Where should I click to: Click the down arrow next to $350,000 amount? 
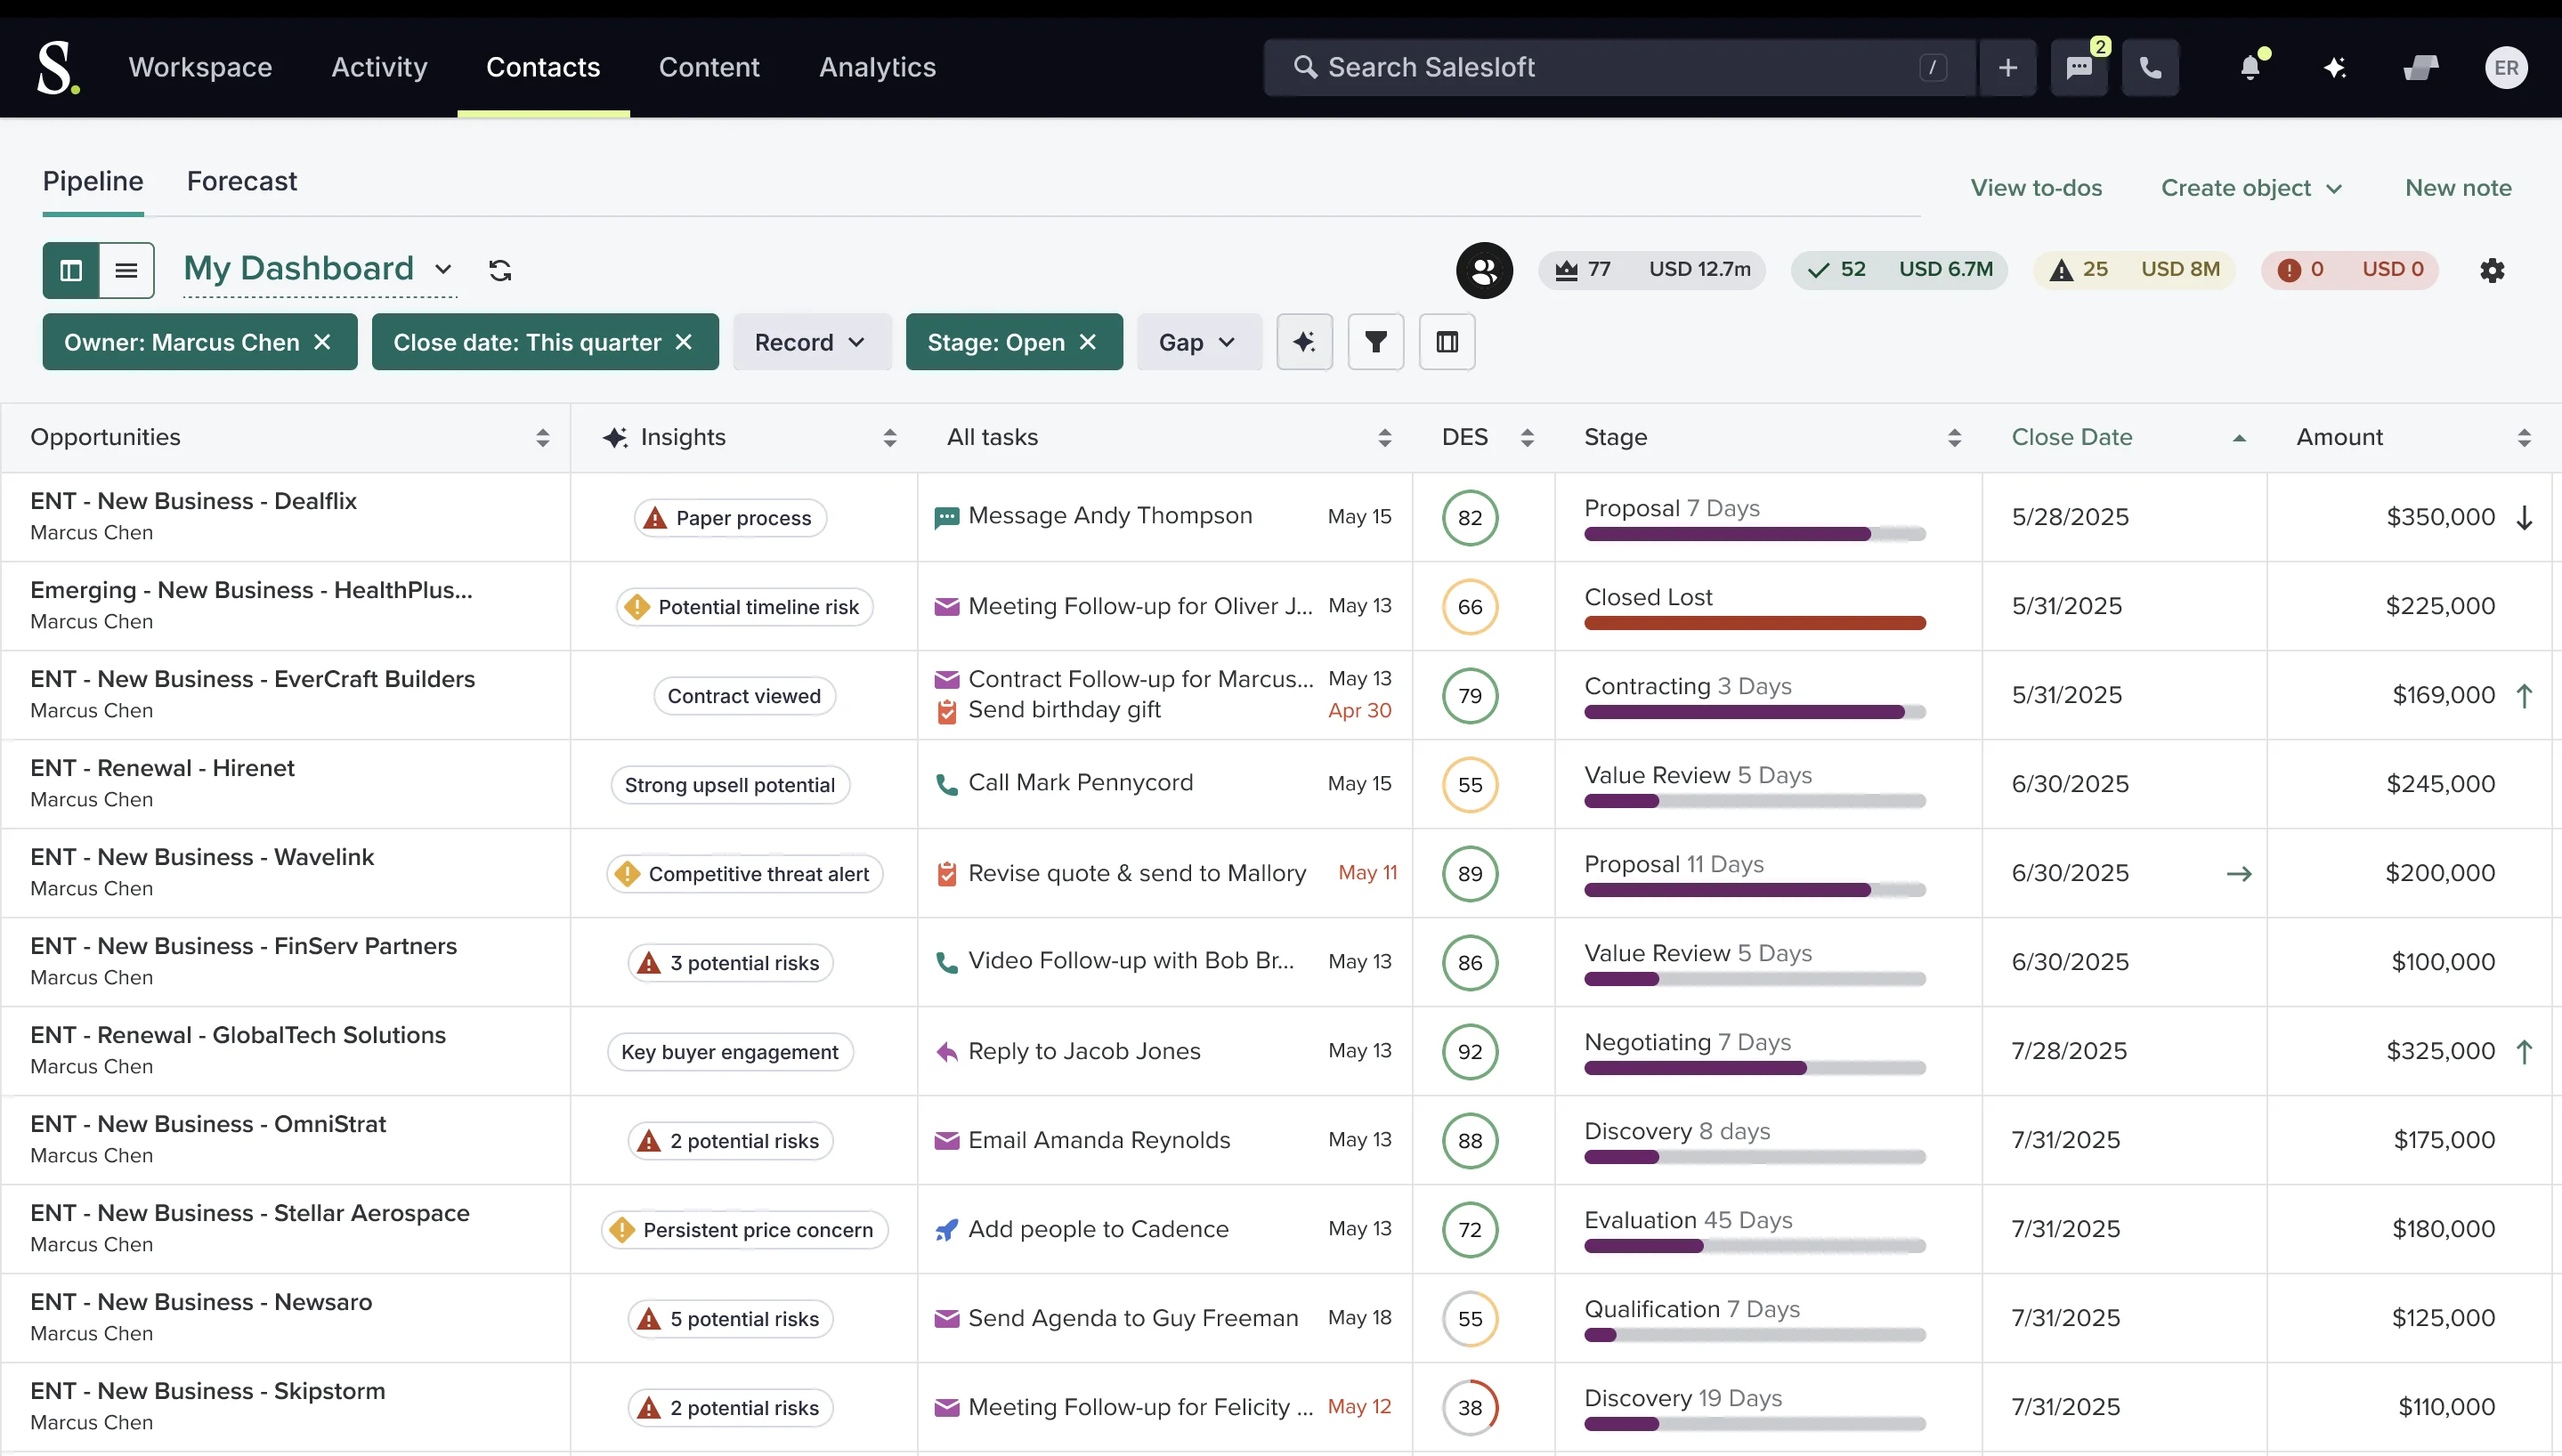click(2524, 517)
